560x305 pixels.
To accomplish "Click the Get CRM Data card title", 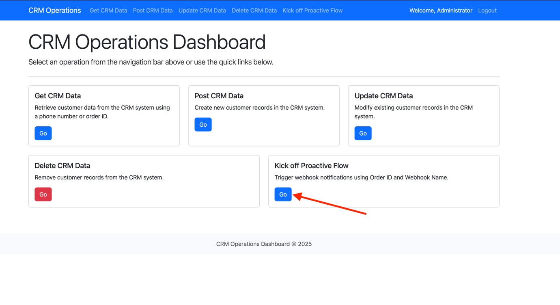I will [x=58, y=96].
